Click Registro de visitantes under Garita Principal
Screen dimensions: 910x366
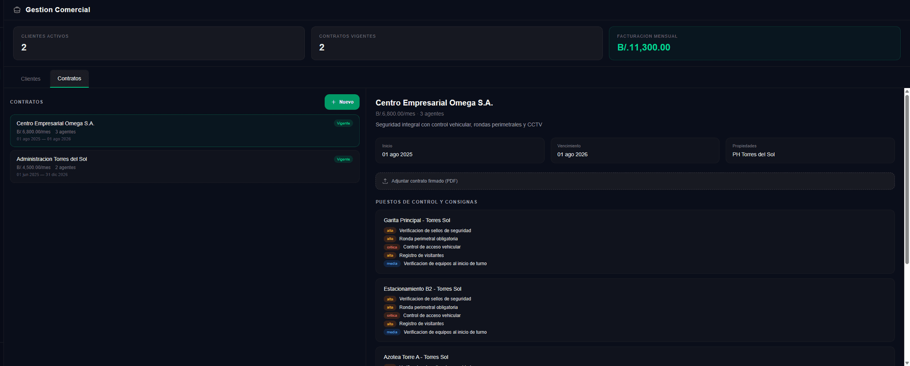point(421,255)
